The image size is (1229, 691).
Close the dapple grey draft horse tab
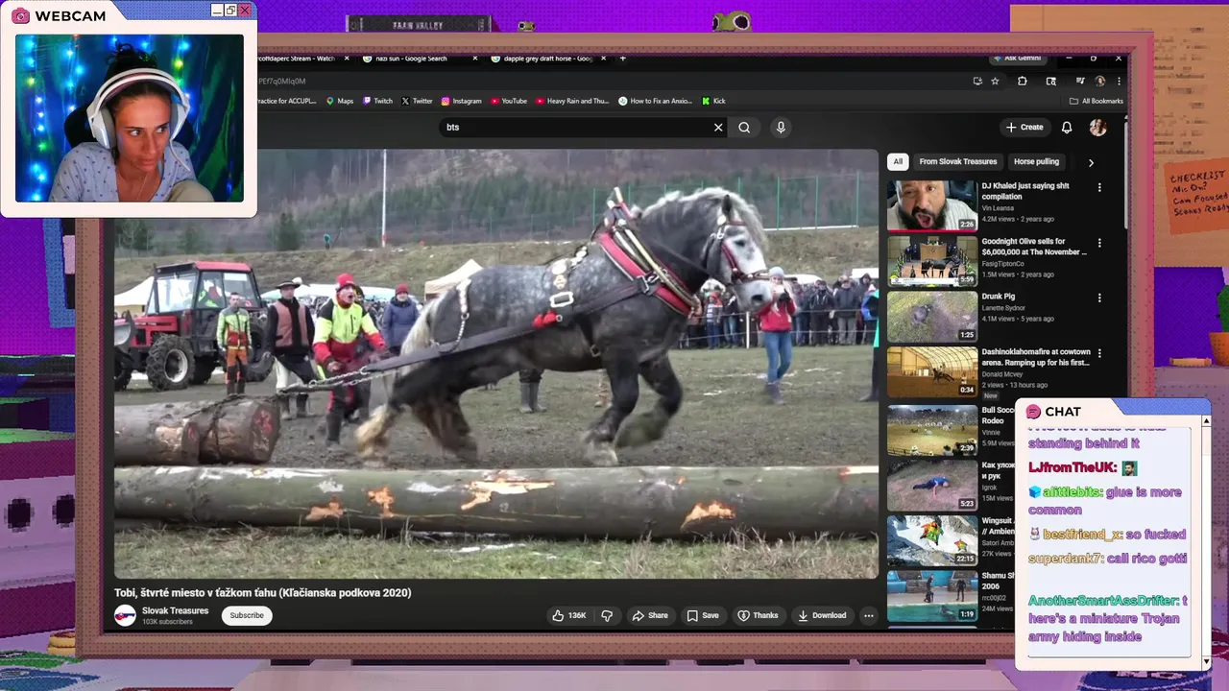[603, 59]
